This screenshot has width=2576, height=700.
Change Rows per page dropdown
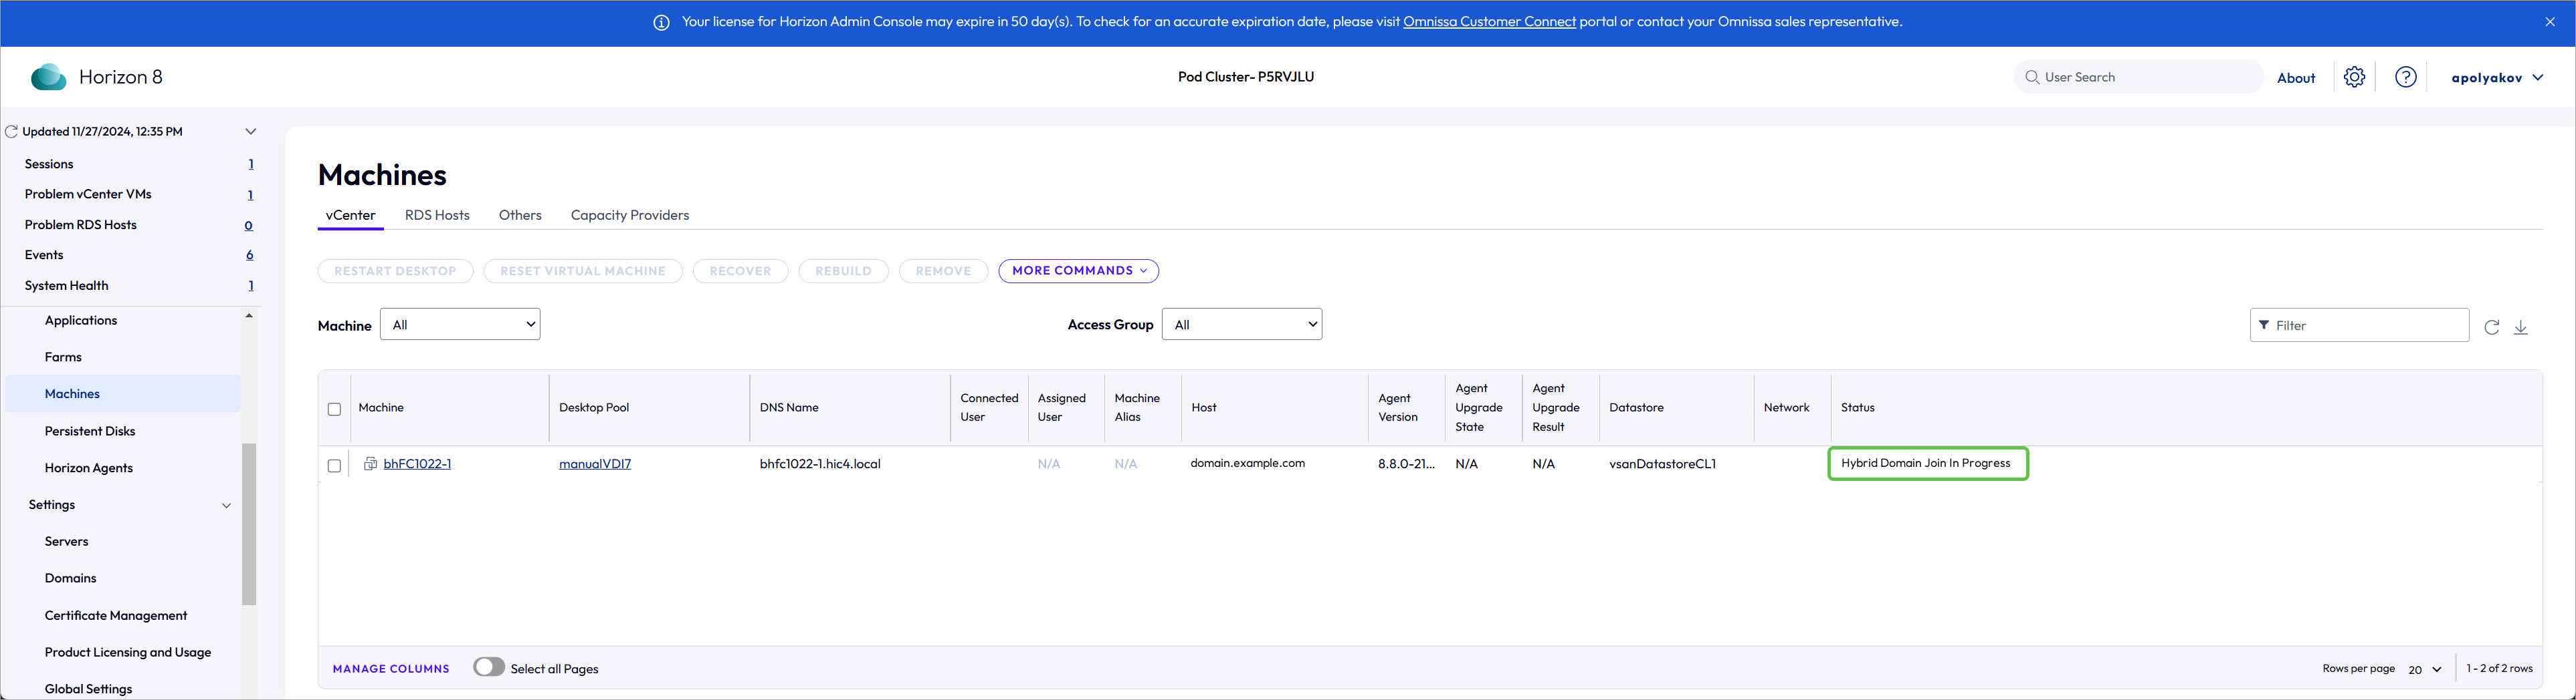[2424, 669]
